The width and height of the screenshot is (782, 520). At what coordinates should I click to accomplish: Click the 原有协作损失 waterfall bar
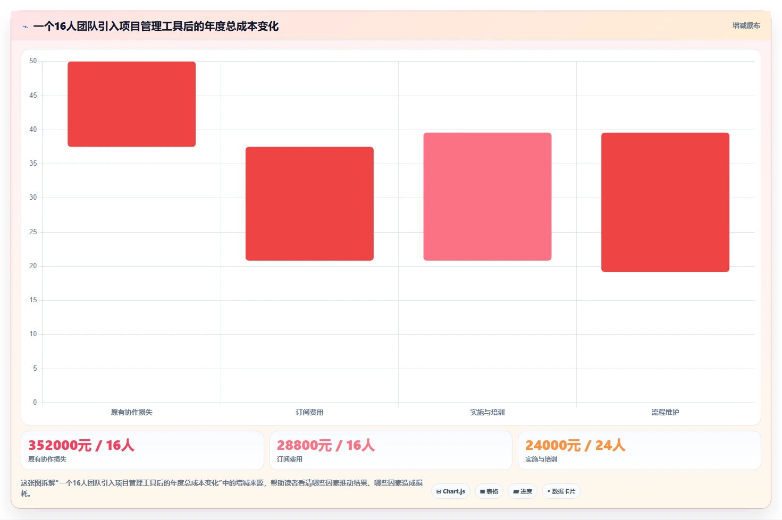132,104
